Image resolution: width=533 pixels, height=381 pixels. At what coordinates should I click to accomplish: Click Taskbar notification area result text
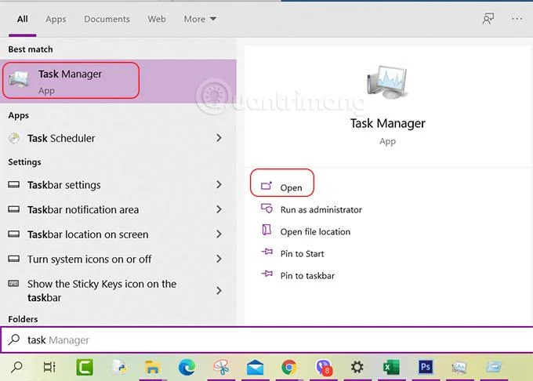tap(83, 209)
